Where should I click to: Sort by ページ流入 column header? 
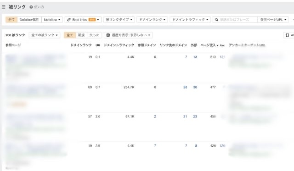(209, 45)
